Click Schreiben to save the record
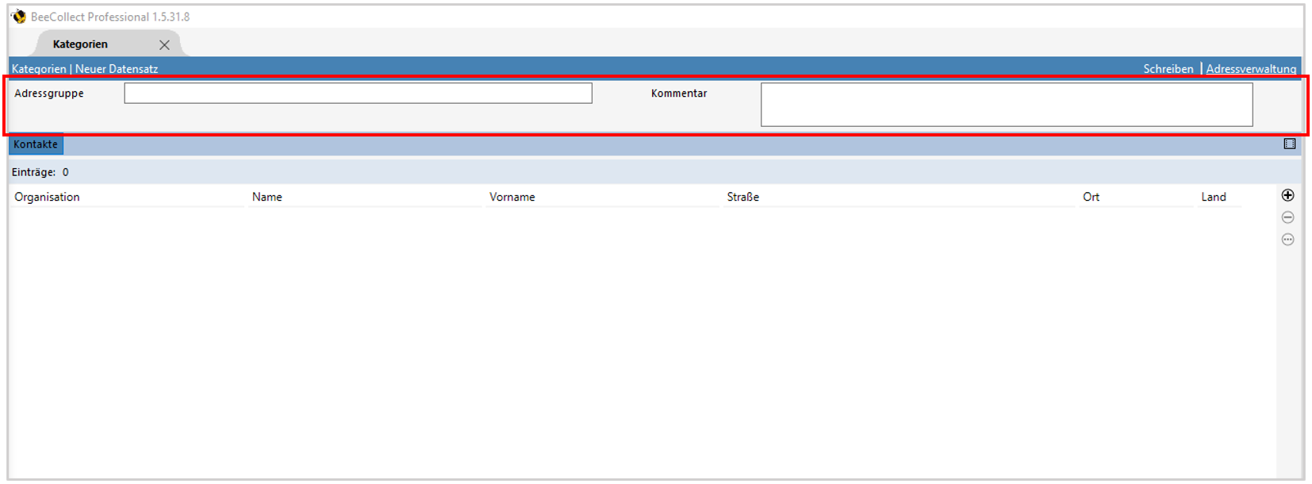1312x484 pixels. pos(1168,69)
